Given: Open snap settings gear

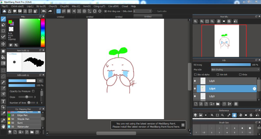Looking at the screenshot, I should pos(100,11).
